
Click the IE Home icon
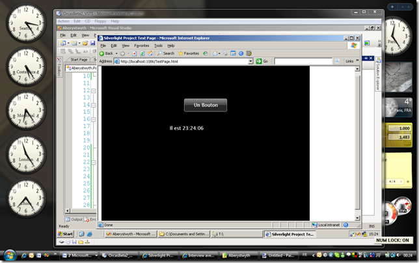pyautogui.click(x=150, y=53)
